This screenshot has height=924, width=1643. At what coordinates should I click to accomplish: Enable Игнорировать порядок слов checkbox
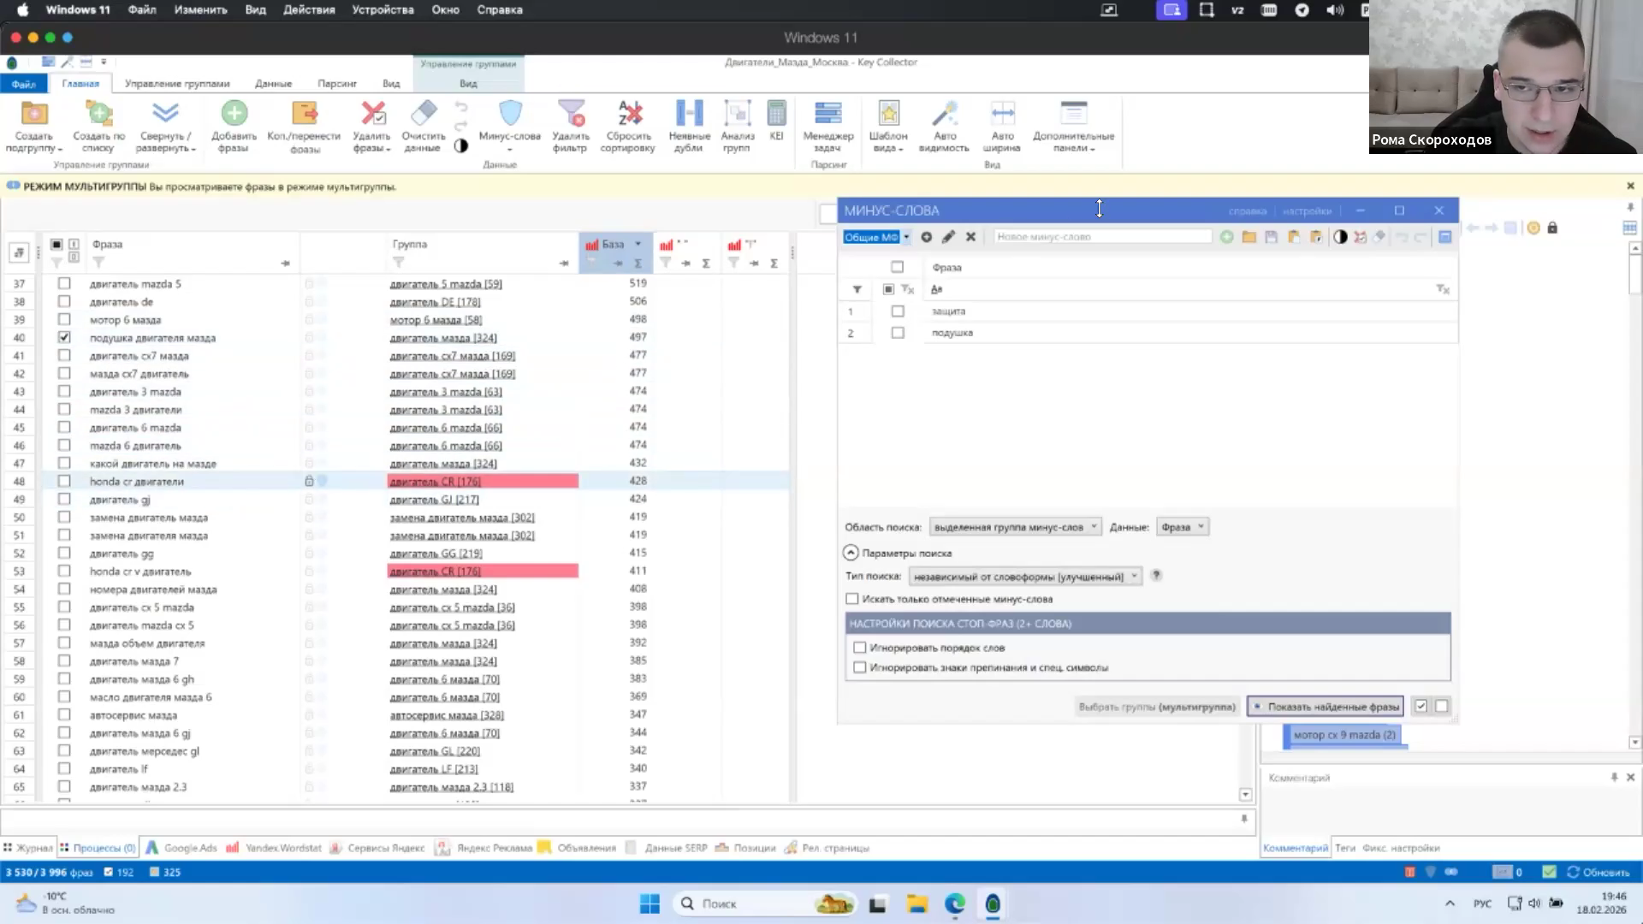coord(860,648)
